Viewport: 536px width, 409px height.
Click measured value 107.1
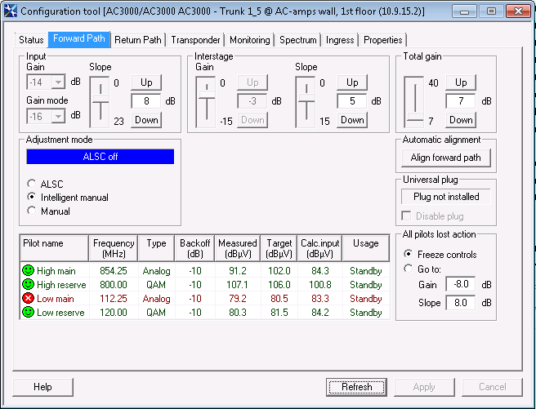238,284
